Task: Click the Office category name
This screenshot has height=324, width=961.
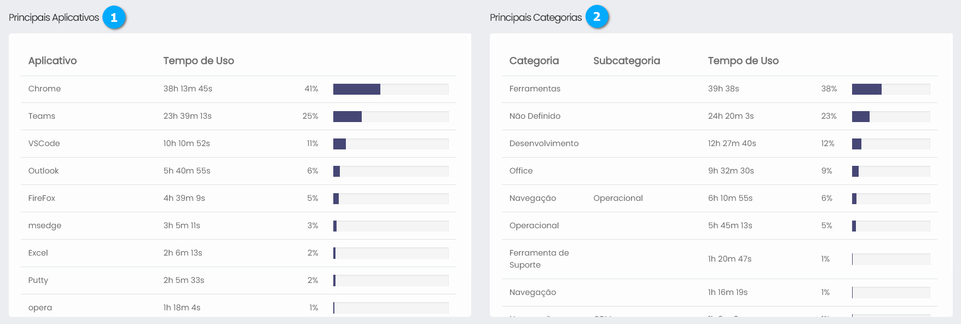Action: 520,171
